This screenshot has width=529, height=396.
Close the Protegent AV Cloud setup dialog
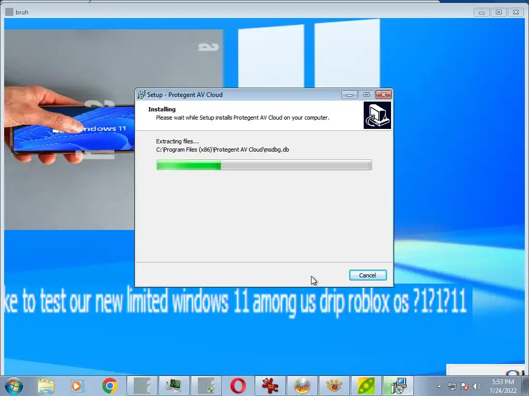click(x=384, y=95)
